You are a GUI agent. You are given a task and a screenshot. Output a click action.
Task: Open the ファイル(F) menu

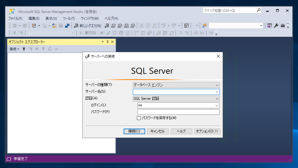[x=15, y=19]
